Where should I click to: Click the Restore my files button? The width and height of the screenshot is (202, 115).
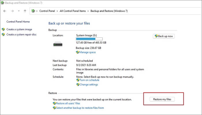(162, 99)
